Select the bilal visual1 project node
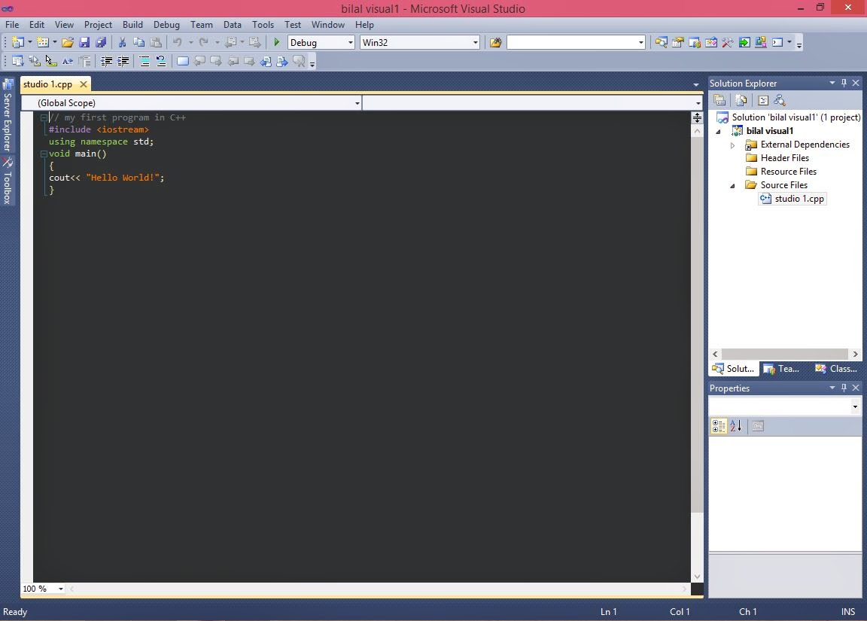 [769, 130]
